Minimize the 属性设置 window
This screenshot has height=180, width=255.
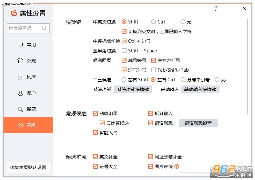[232, 9]
